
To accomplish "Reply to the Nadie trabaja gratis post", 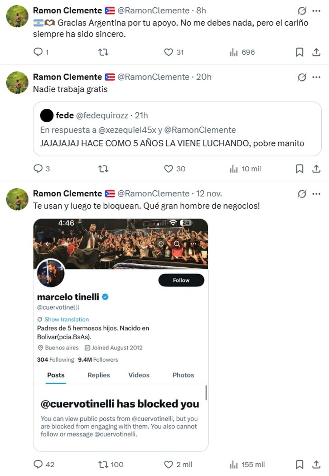I will (x=38, y=168).
